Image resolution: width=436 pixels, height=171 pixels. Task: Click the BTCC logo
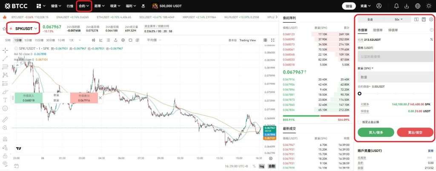pos(17,6)
